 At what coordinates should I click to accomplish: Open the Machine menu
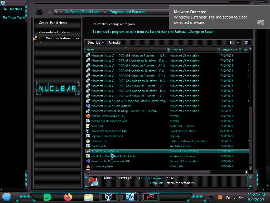[16, 9]
